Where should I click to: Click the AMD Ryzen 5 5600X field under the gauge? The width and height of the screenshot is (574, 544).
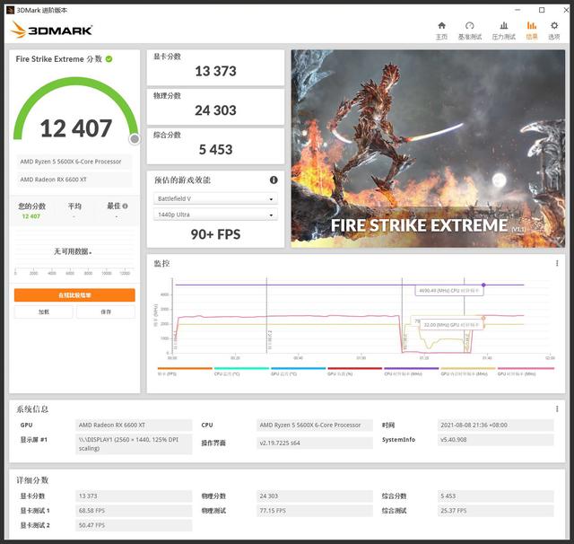pos(74,162)
